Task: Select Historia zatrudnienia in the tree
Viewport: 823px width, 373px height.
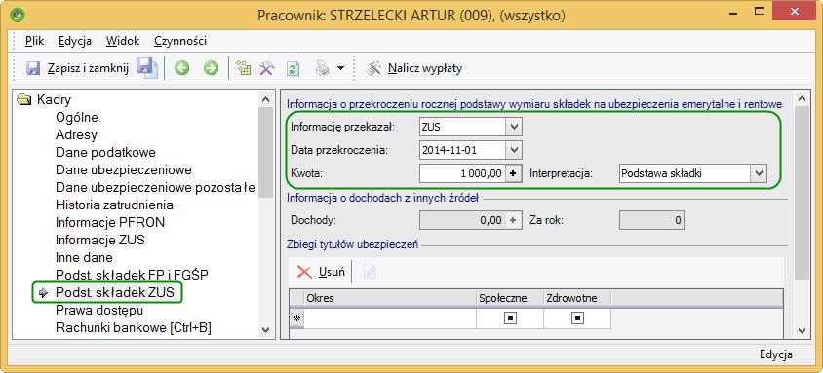Action: [x=114, y=205]
